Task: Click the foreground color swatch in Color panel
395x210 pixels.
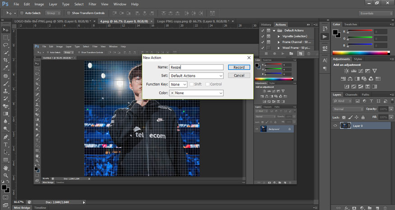Action: point(335,32)
